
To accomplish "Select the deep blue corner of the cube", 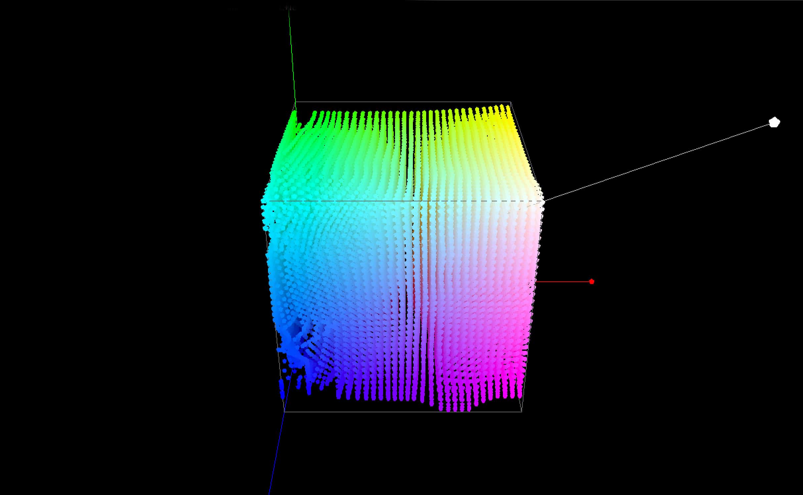I will [x=282, y=390].
